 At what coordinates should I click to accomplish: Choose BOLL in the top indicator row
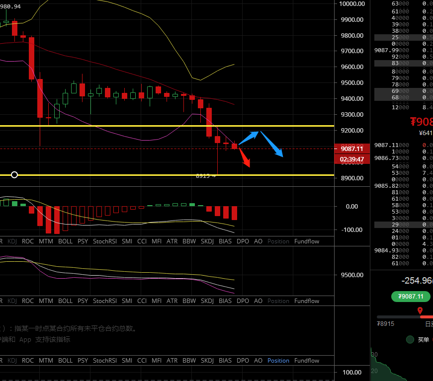65,241
